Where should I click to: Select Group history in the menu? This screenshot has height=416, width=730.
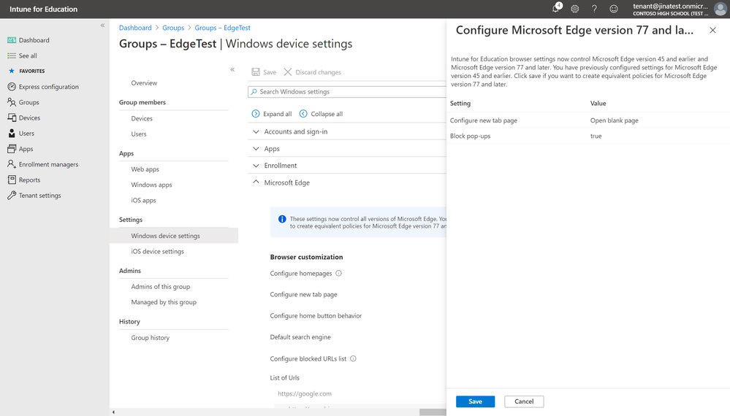(150, 338)
